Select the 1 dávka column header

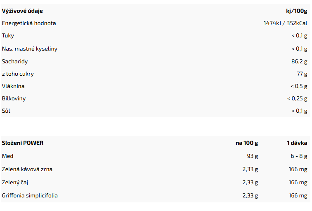tap(297, 143)
